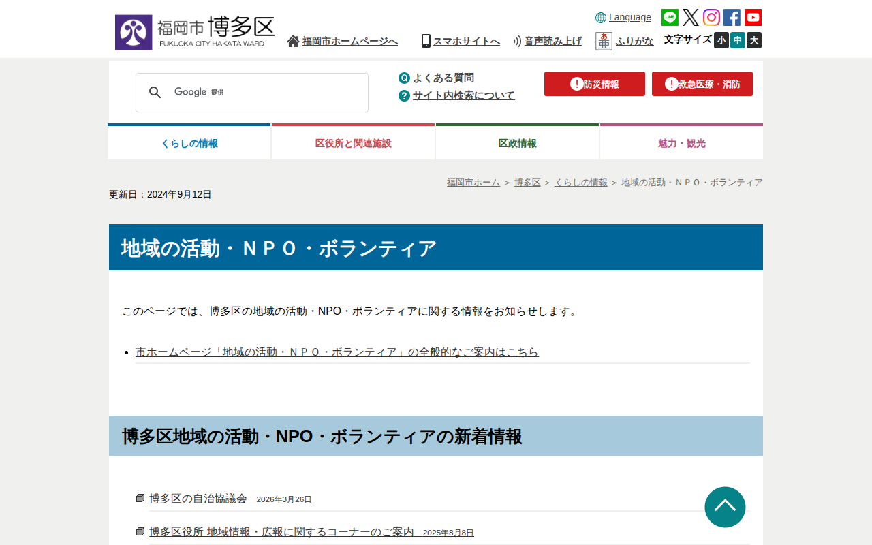Click the Q icon beside よくある質問

coord(404,78)
